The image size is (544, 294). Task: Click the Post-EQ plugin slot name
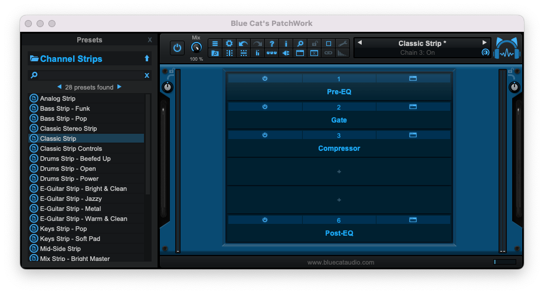pos(339,233)
